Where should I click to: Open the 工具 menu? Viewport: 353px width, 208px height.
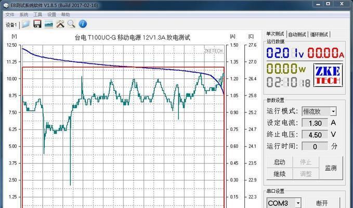click(37, 15)
